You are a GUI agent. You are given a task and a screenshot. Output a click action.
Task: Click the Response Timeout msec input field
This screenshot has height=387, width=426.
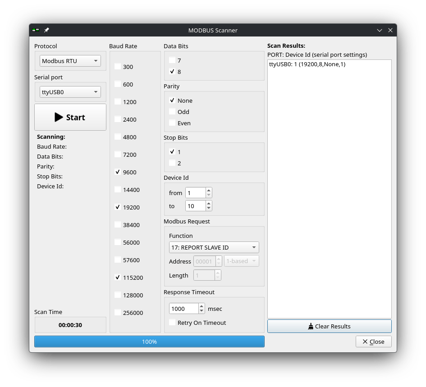click(183, 309)
